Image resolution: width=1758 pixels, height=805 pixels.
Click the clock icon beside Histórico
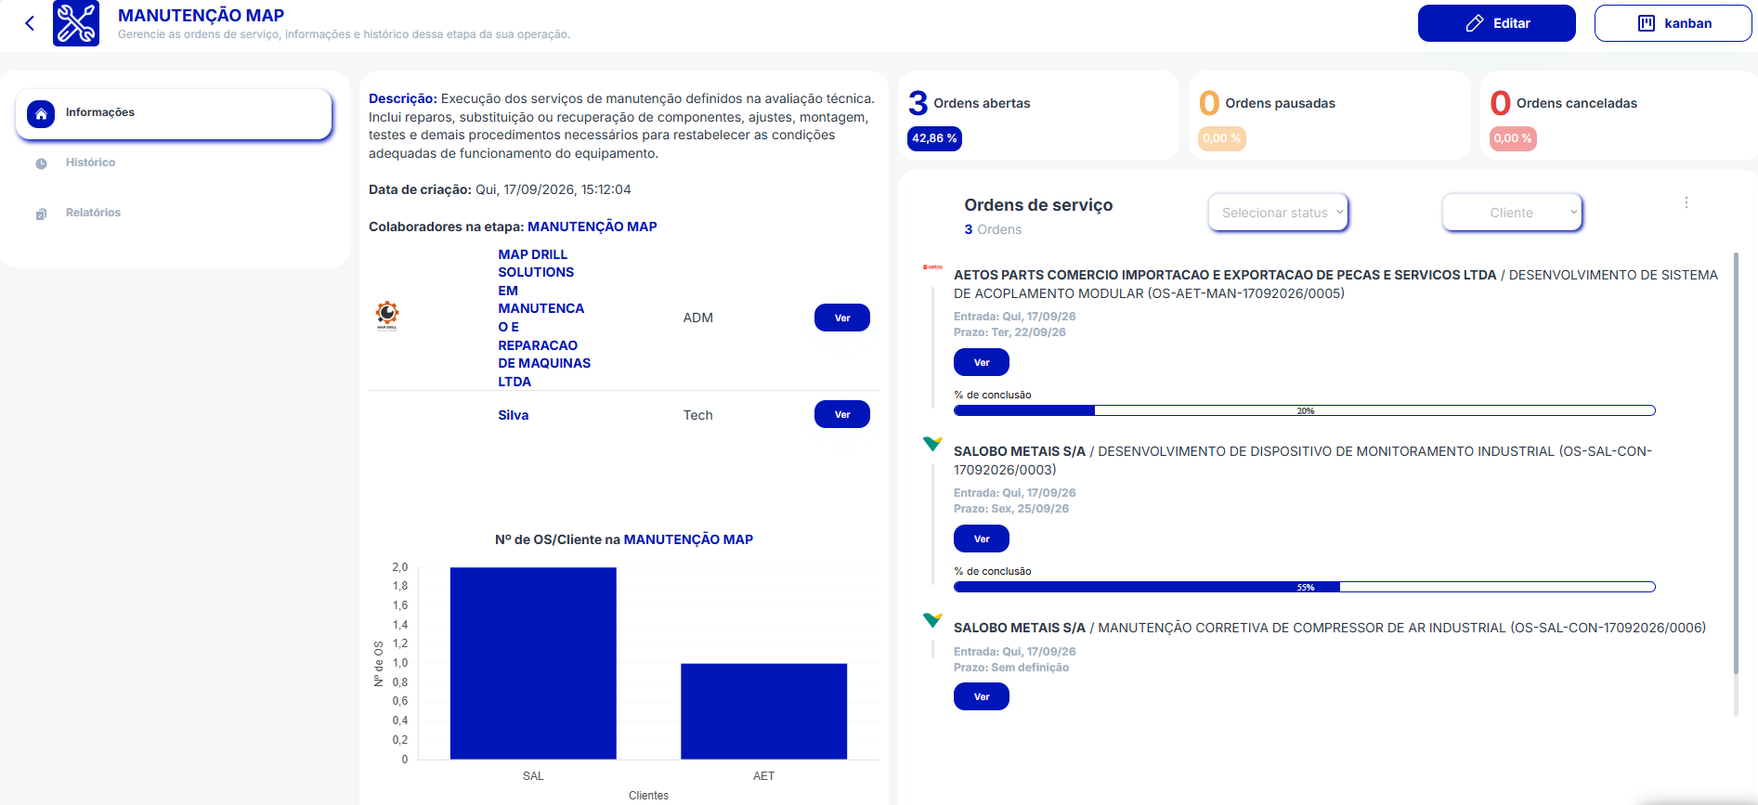[x=41, y=163]
